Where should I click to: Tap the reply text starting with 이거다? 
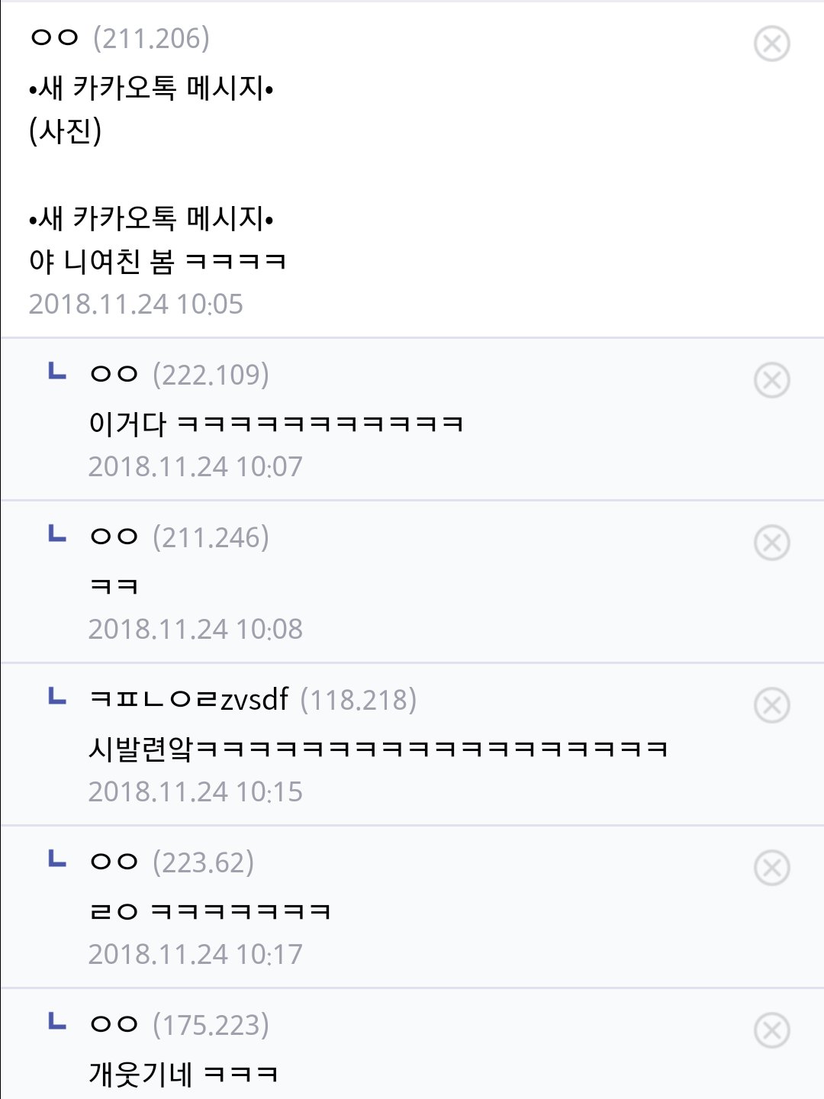click(x=276, y=424)
